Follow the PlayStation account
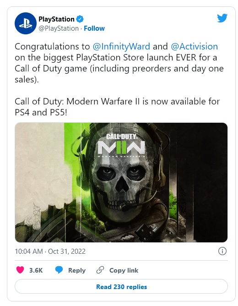 click(94, 28)
